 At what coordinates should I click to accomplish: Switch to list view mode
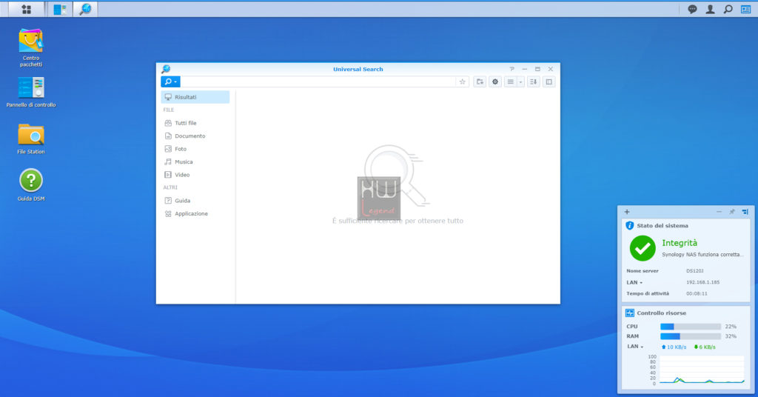[511, 81]
